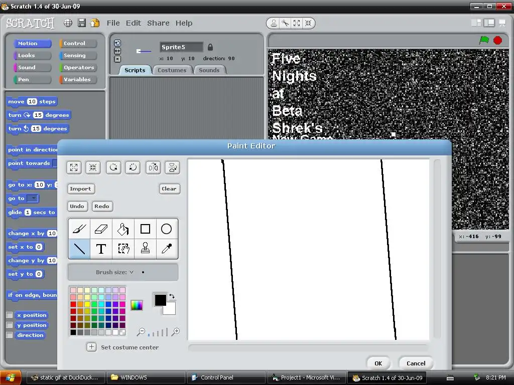This screenshot has height=385, width=514.
Task: Click the red stop sign button
Action: [497, 40]
